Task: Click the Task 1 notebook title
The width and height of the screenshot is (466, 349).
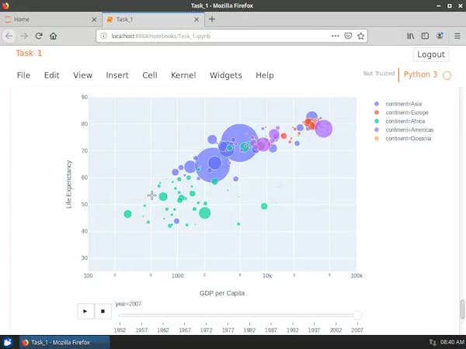Action: pos(29,53)
